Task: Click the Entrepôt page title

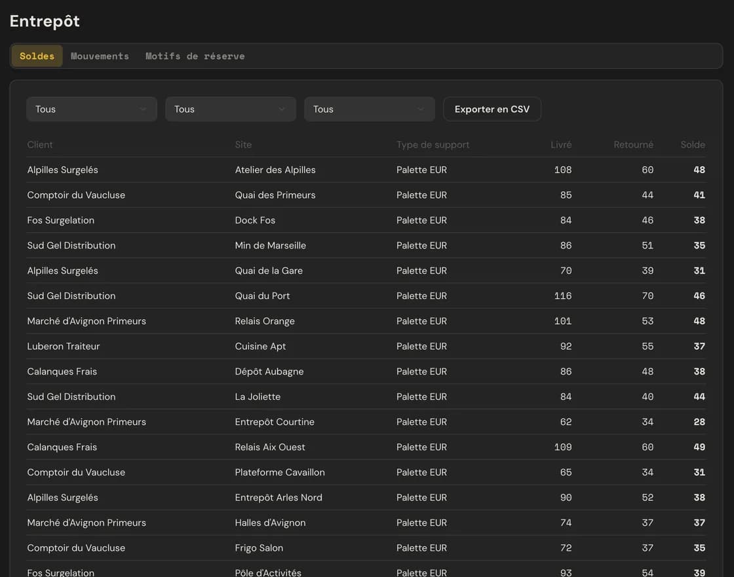Action: (x=45, y=21)
